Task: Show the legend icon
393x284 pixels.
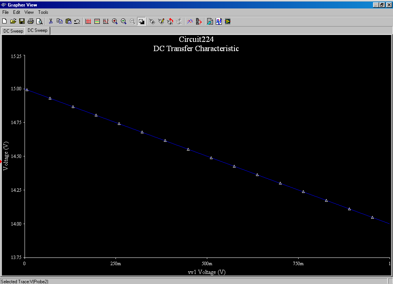Action: click(x=97, y=21)
